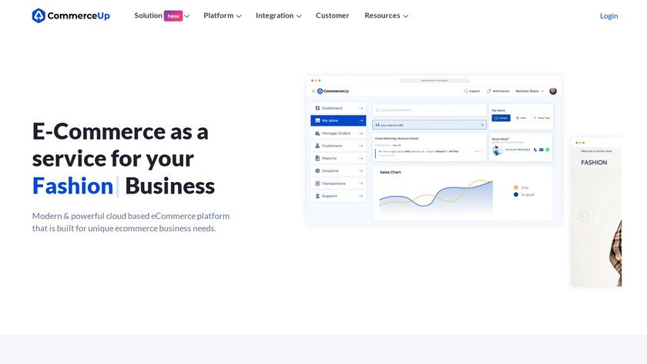The image size is (647, 364).
Task: Click the arrow on My store row
Action: (x=360, y=120)
